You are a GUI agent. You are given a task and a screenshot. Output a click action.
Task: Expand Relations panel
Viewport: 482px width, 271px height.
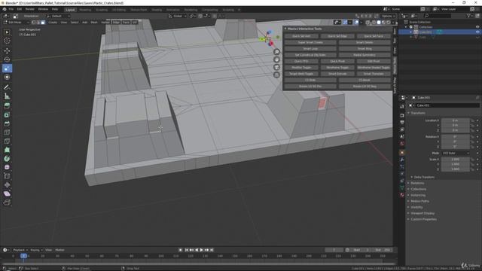point(417,183)
